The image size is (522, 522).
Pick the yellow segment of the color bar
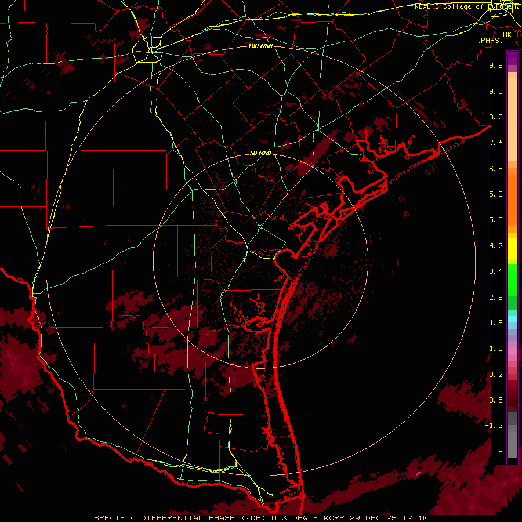[x=512, y=248]
